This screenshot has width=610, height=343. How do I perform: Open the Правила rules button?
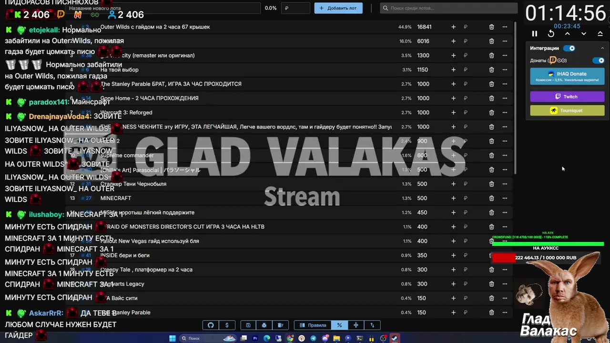click(313, 325)
